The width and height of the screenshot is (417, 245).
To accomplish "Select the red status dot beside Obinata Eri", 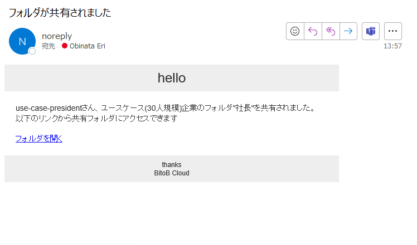I will click(x=64, y=46).
